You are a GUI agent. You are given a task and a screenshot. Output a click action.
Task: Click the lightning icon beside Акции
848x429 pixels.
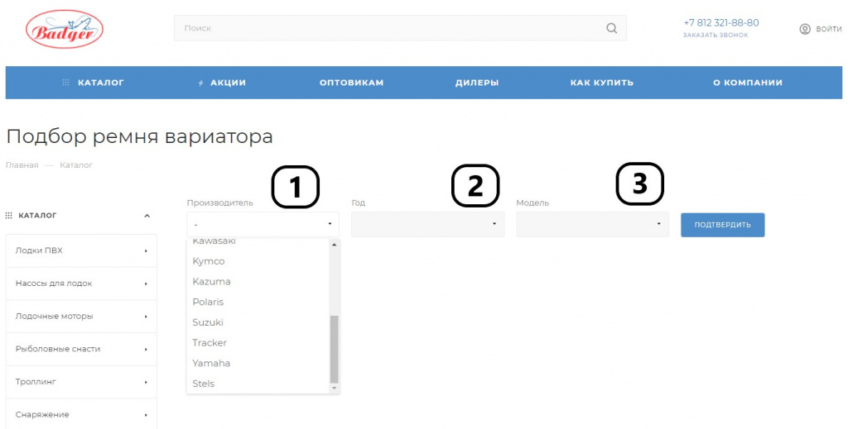pyautogui.click(x=200, y=83)
